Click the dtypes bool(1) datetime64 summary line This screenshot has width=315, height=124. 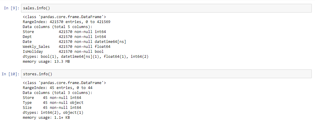point(86,57)
